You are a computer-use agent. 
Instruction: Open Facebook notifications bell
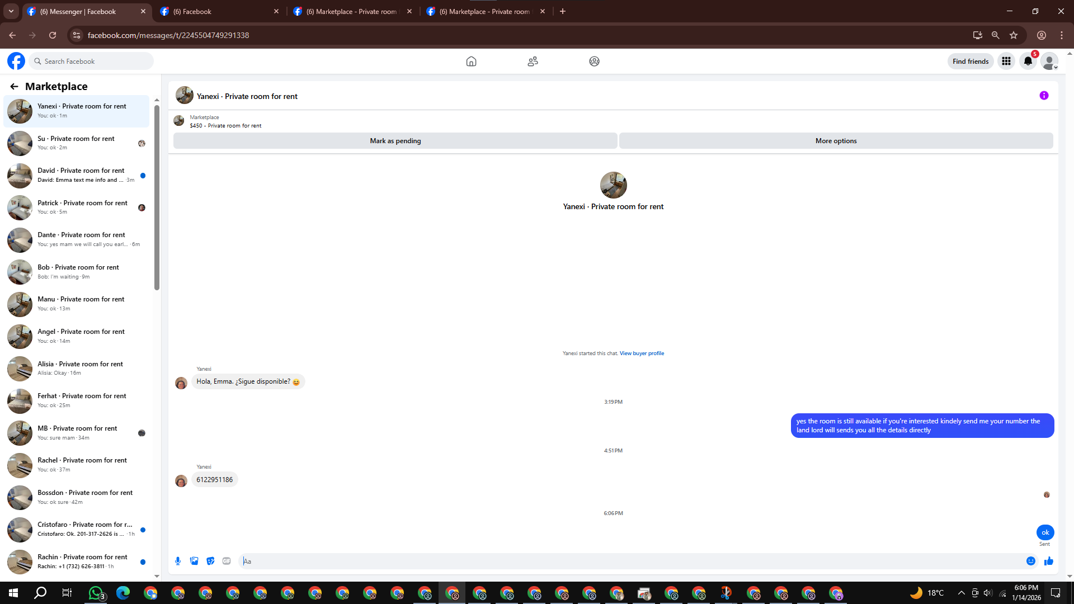coord(1028,62)
